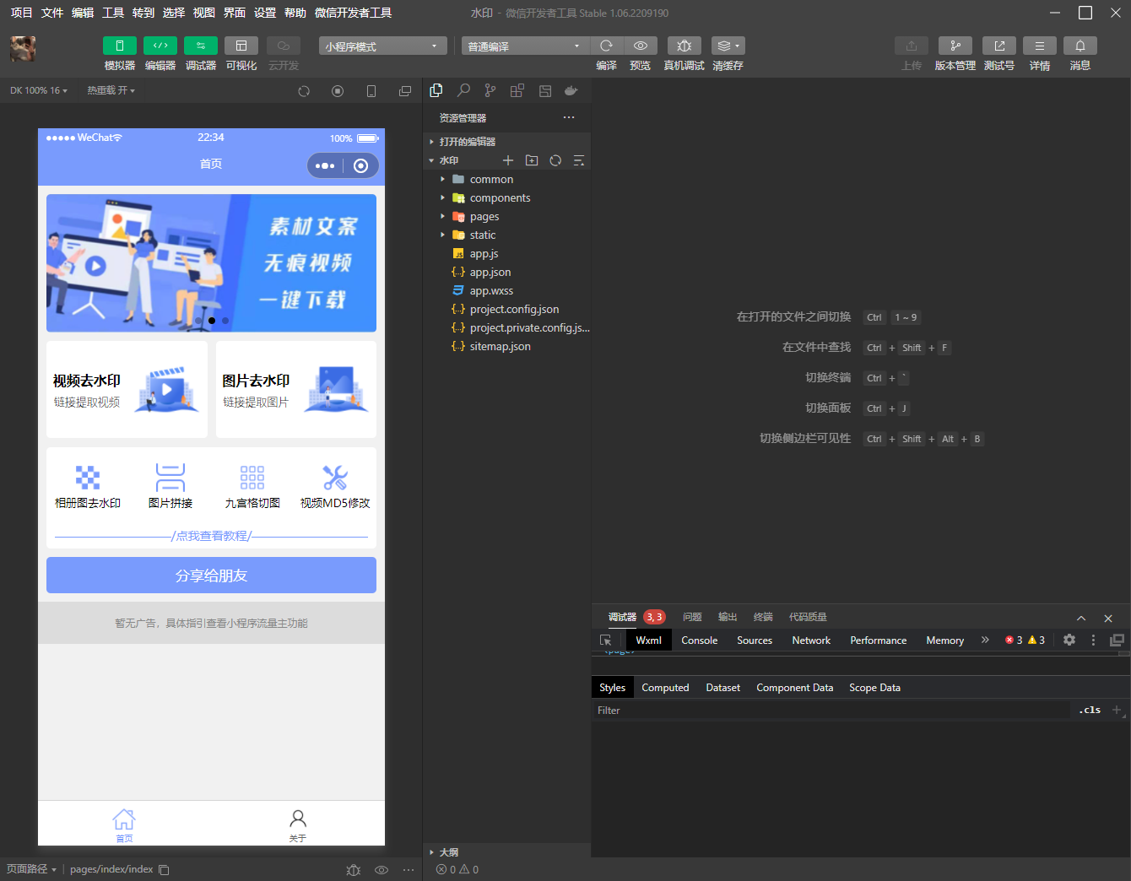Open preview by clicking the 预览 icon
The image size is (1131, 881).
coord(641,46)
